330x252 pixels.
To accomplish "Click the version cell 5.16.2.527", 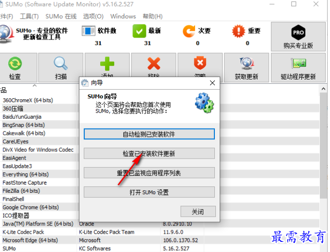I will [x=176, y=249].
